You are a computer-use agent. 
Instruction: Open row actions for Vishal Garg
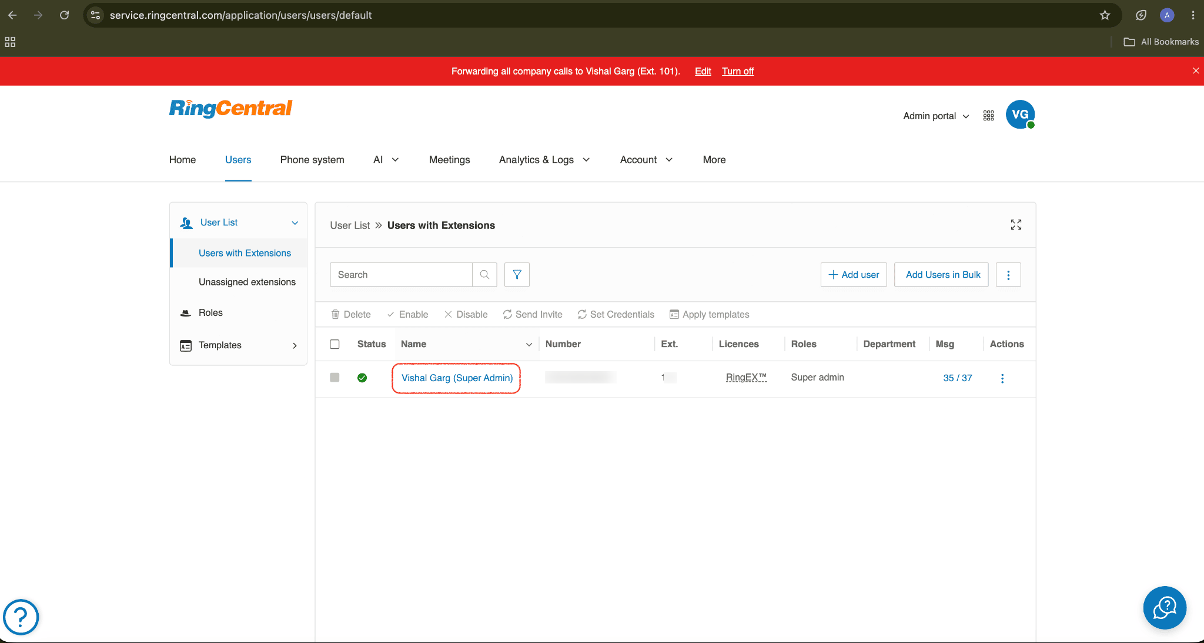(1002, 378)
